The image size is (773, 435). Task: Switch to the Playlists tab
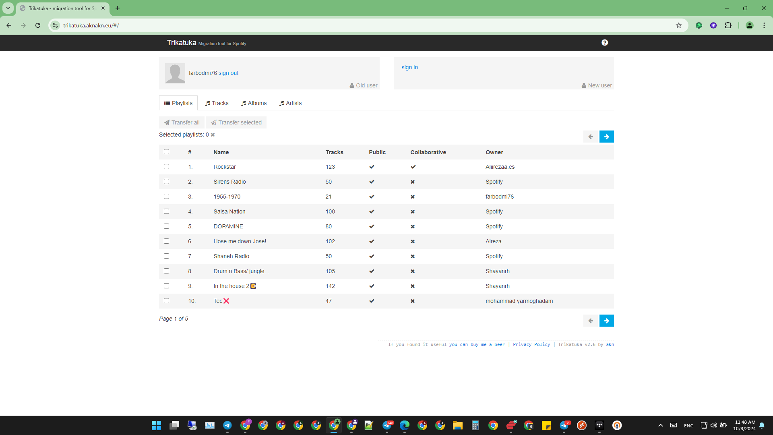point(178,103)
